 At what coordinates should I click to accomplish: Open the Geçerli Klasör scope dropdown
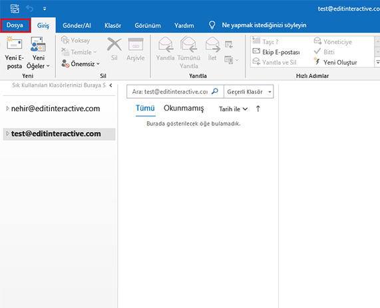pyautogui.click(x=249, y=91)
